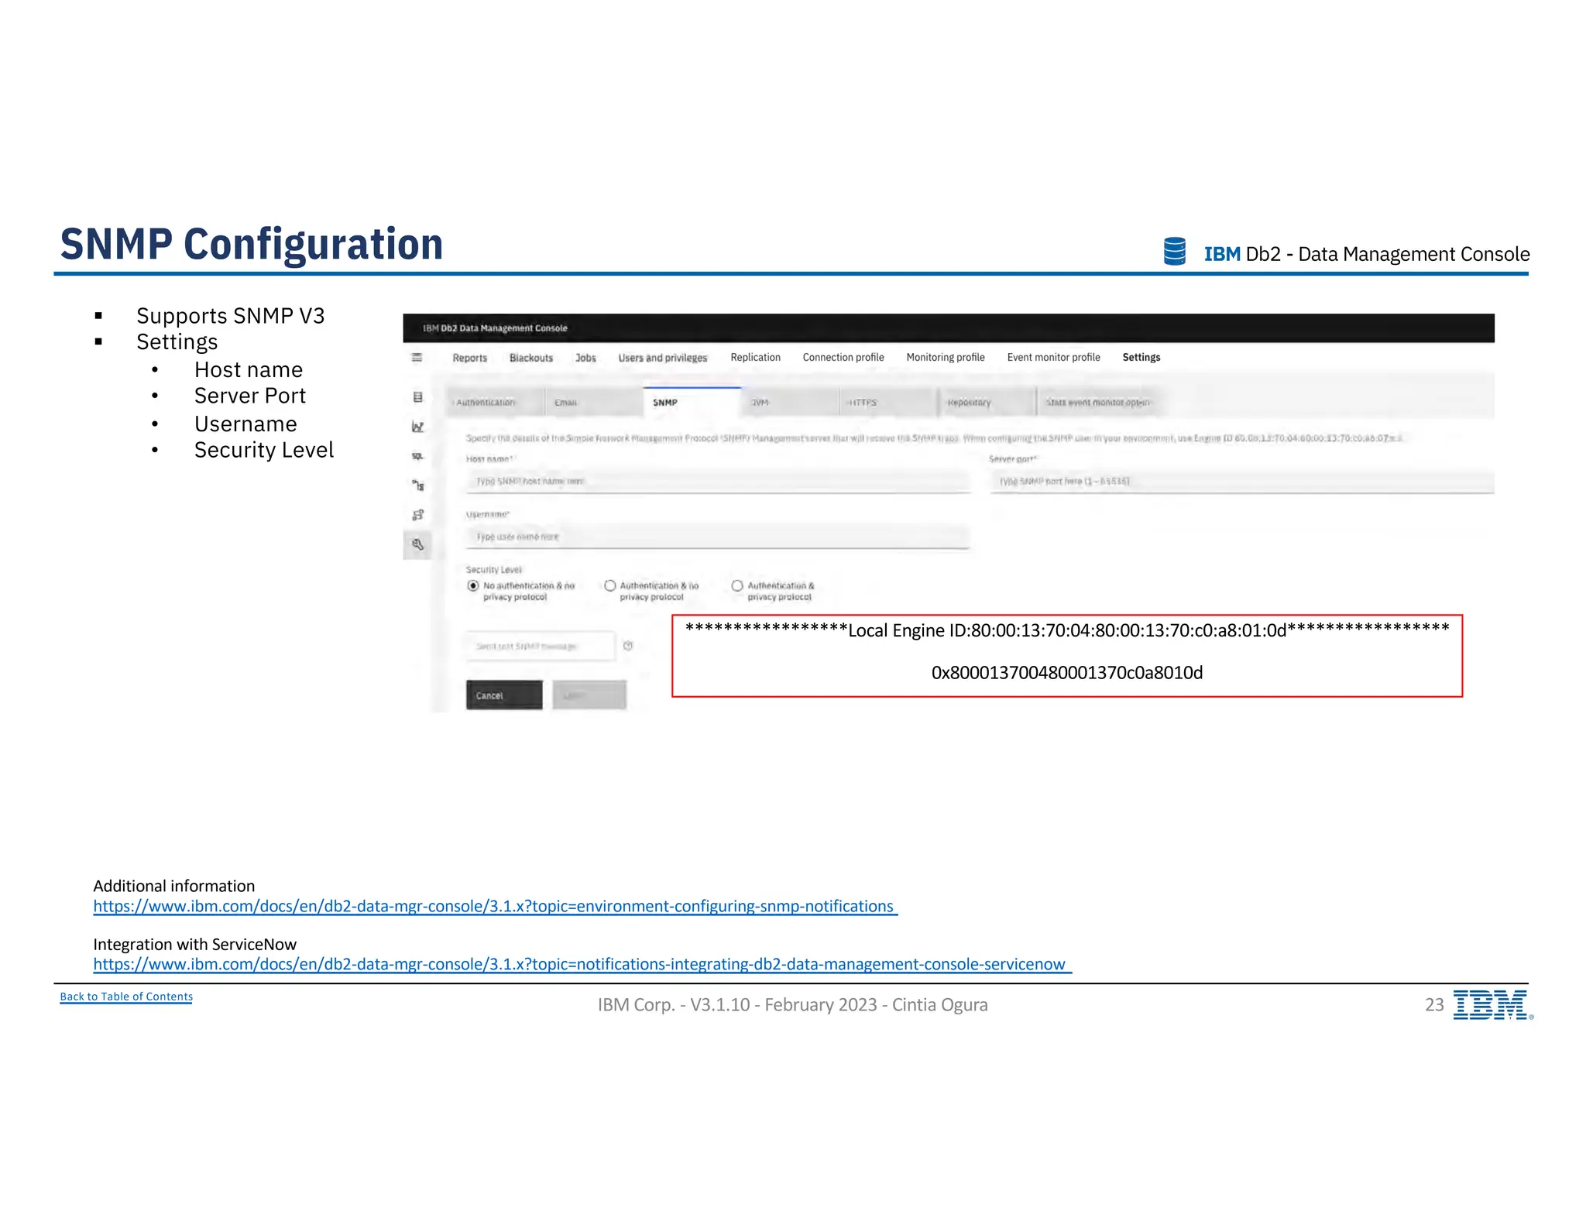The height and width of the screenshot is (1225, 1586).
Task: Click the IBM logo in the footer
Action: [x=1492, y=1005]
